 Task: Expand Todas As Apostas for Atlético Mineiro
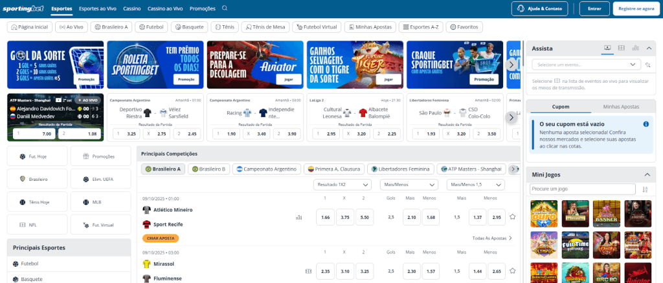pos(493,238)
